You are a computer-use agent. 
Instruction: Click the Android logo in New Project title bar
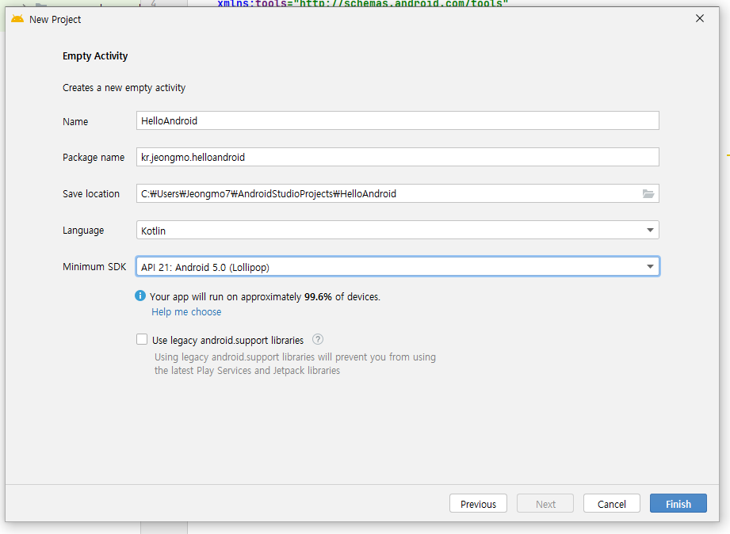tap(17, 19)
